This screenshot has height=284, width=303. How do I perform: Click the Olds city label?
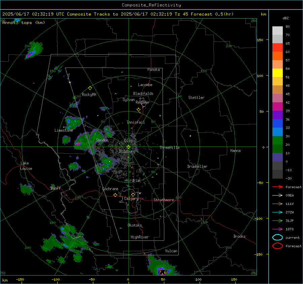point(128,141)
